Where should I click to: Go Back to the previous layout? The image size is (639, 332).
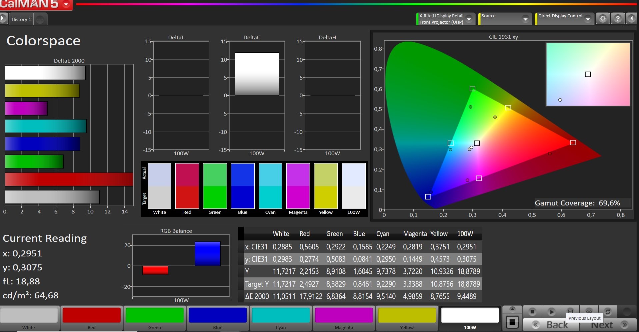click(x=551, y=325)
